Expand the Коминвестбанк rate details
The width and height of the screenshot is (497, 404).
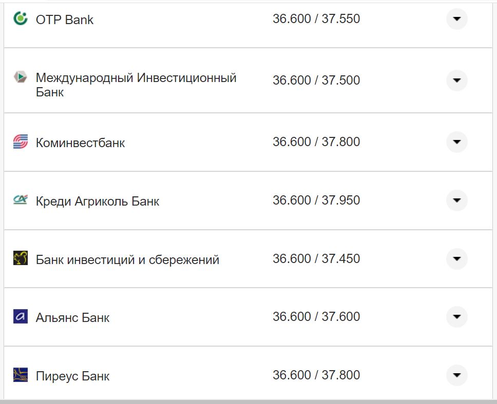click(456, 142)
